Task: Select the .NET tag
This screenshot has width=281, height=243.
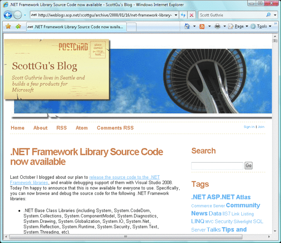Action: 198,197
